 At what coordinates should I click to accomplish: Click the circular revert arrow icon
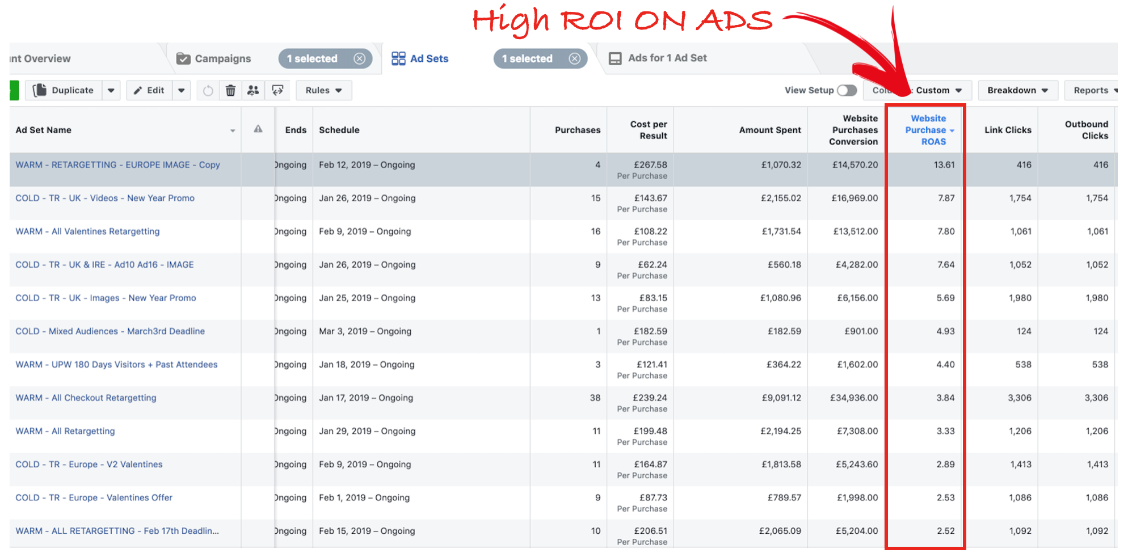[x=208, y=90]
